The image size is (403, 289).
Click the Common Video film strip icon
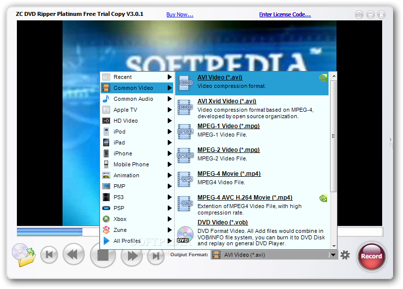click(106, 88)
